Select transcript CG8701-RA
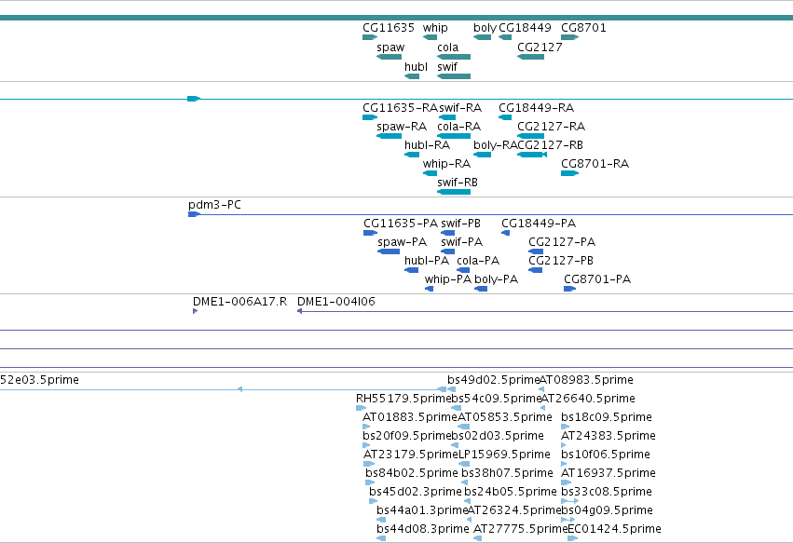 [569, 173]
